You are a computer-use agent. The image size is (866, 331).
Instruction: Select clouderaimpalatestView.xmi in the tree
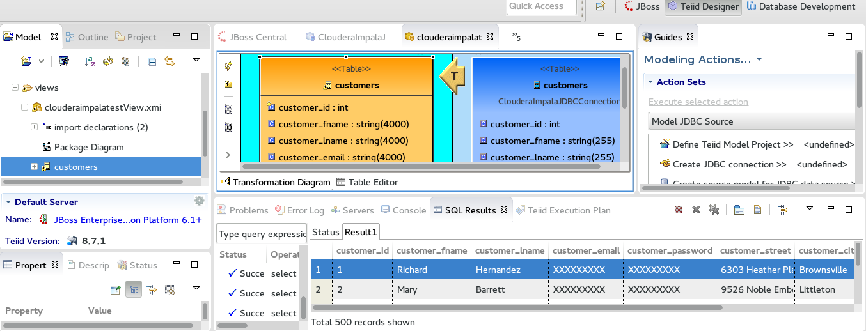pos(102,107)
